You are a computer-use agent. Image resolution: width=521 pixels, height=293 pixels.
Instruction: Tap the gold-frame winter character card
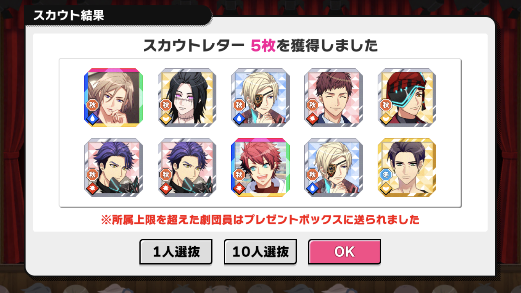click(x=407, y=167)
